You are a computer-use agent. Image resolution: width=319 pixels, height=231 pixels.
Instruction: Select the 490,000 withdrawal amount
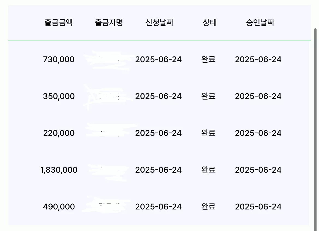point(59,207)
